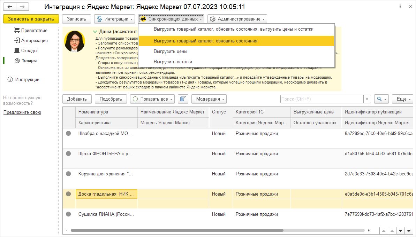Click the Наименование Яндекс Маркет column header
416x237 pixels.
click(x=173, y=112)
